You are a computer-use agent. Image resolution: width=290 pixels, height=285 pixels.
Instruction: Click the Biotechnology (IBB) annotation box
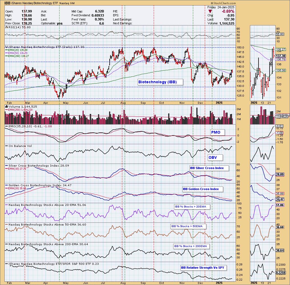pyautogui.click(x=157, y=82)
